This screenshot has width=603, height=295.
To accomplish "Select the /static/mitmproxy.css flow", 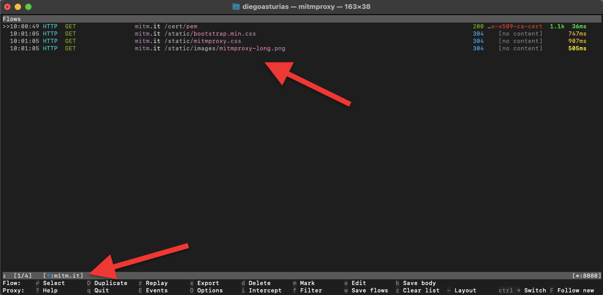I will coord(203,41).
